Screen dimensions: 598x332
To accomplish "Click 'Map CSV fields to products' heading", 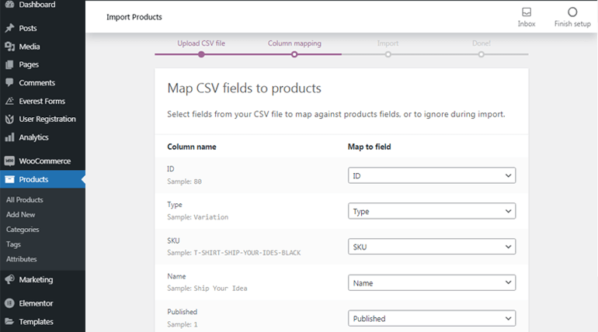I will [244, 88].
